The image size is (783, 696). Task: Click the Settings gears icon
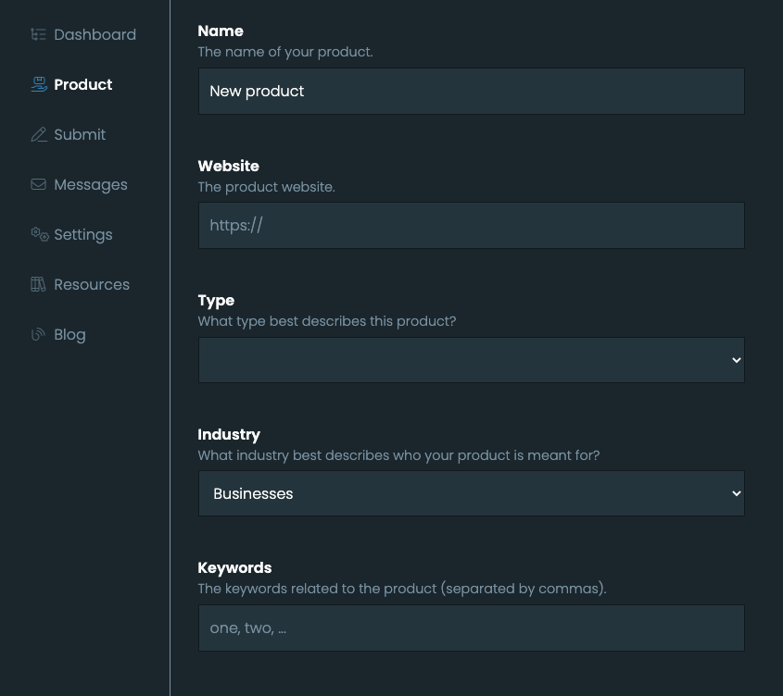point(39,235)
